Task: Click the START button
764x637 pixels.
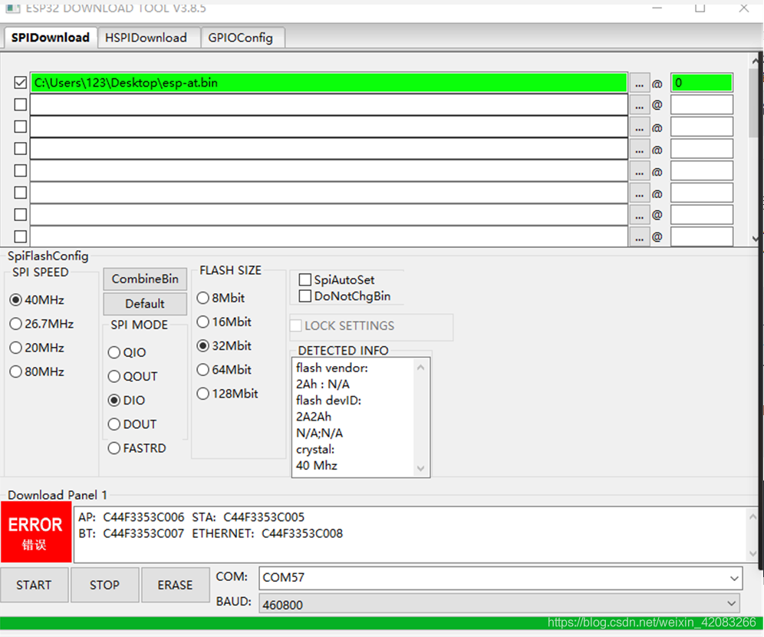Action: [34, 584]
